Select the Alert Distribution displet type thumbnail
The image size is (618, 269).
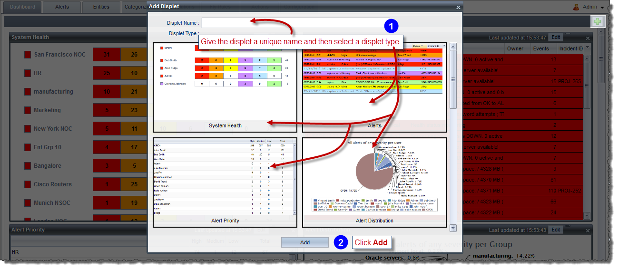tap(374, 183)
